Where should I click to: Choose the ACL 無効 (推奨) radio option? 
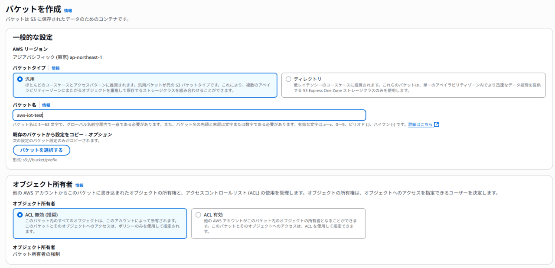pyautogui.click(x=20, y=215)
